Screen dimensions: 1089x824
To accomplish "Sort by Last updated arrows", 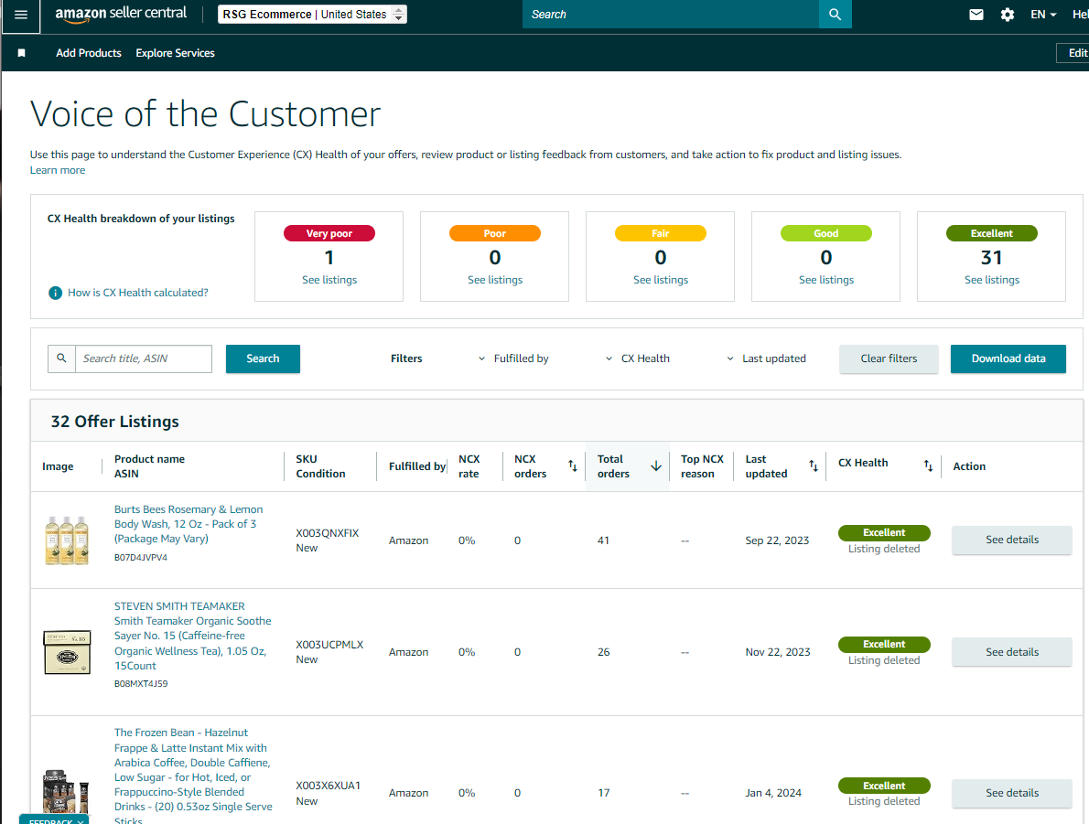I will point(814,466).
